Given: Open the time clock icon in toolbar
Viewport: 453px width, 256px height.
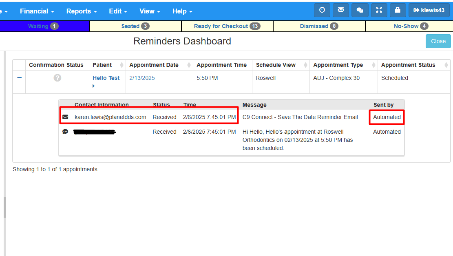Looking at the screenshot, I should tap(322, 10).
